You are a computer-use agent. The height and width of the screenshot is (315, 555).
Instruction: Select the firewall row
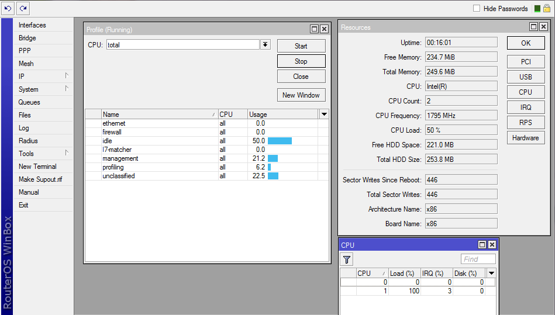pos(206,132)
